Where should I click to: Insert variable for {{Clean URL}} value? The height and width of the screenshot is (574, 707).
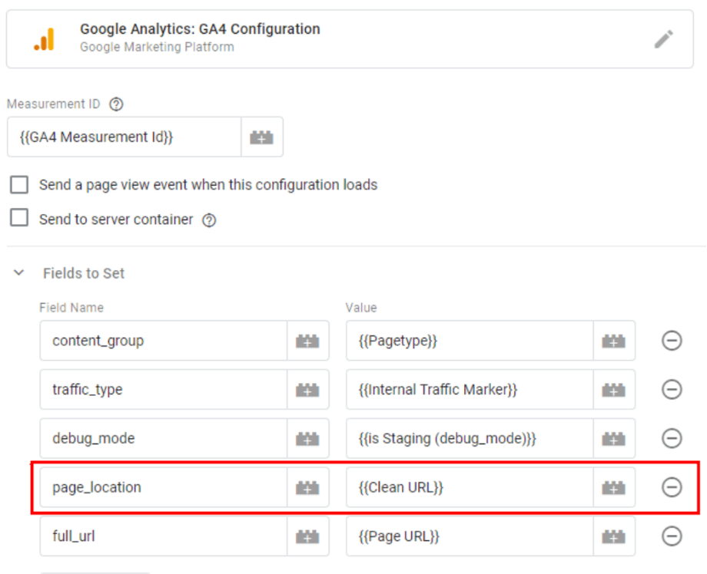pos(613,487)
